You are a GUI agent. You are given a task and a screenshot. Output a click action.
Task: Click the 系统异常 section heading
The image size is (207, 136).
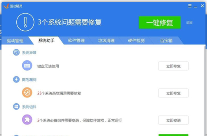click(x=29, y=53)
